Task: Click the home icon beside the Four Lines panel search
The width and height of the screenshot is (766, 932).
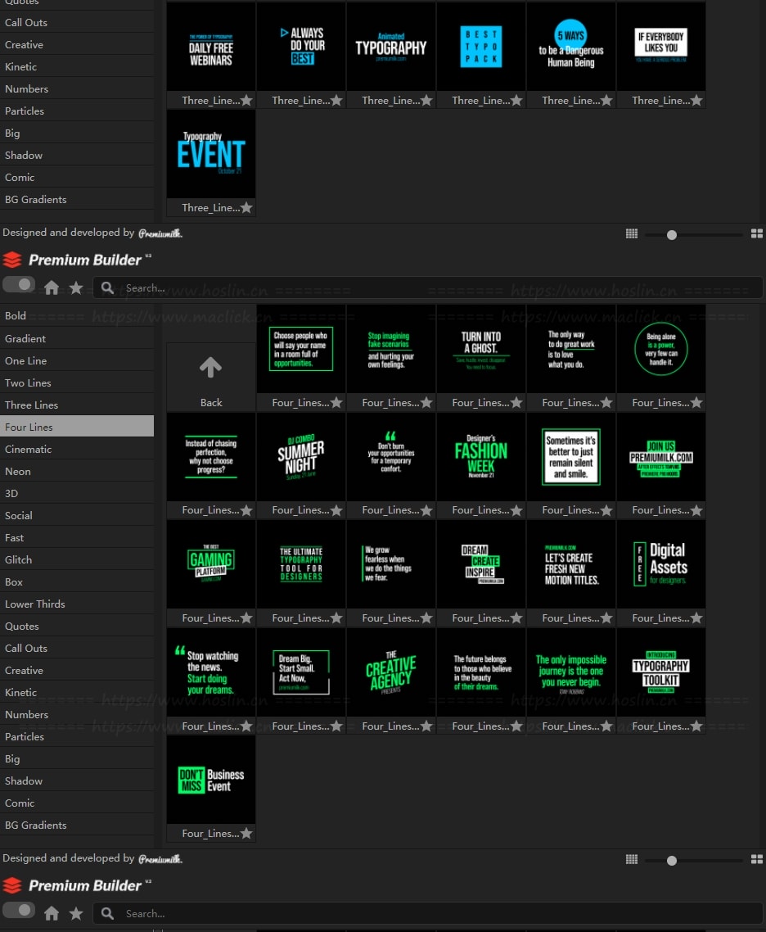Action: (52, 287)
